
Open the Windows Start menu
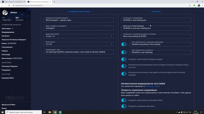click(3, 112)
